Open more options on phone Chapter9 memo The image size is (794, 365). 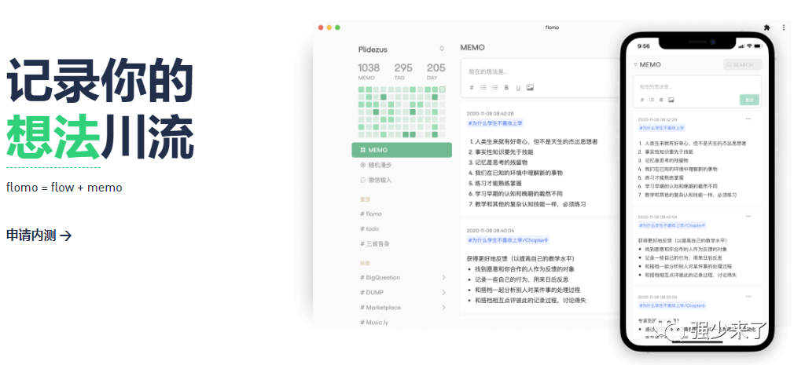[748, 216]
